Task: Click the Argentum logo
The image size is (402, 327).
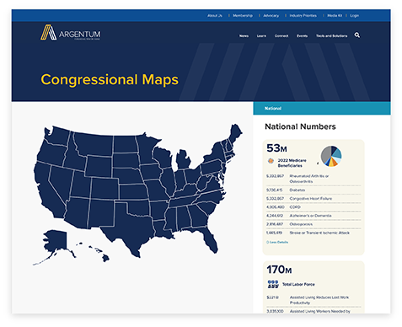Action: [x=71, y=32]
